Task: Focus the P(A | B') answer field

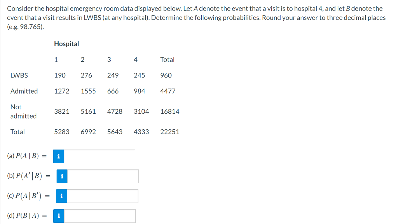Action: [102, 196]
